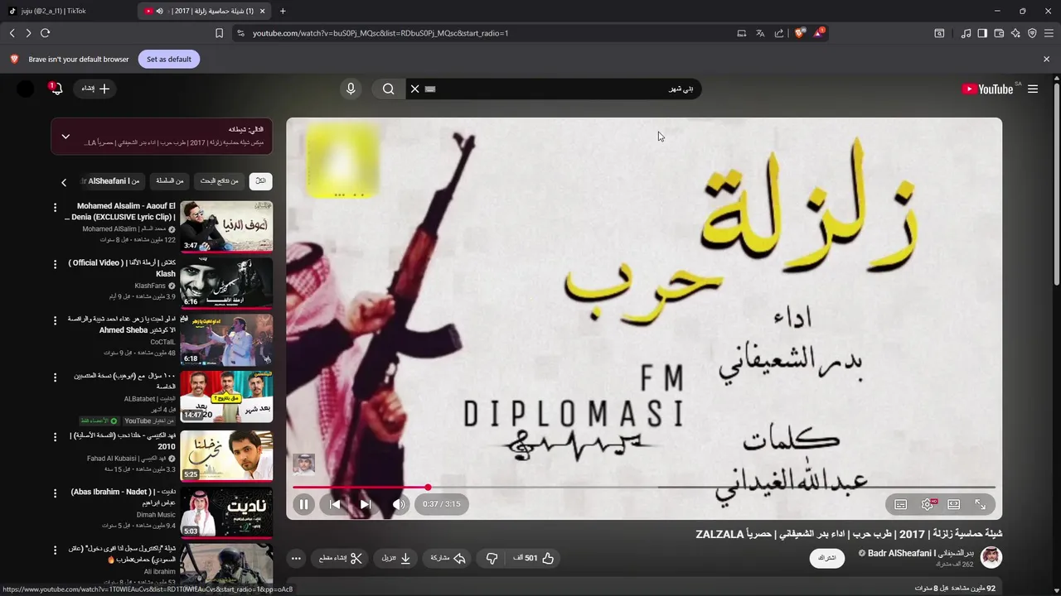Image resolution: width=1061 pixels, height=596 pixels.
Task: Open Brave Leo AI star icon
Action: click(1015, 33)
